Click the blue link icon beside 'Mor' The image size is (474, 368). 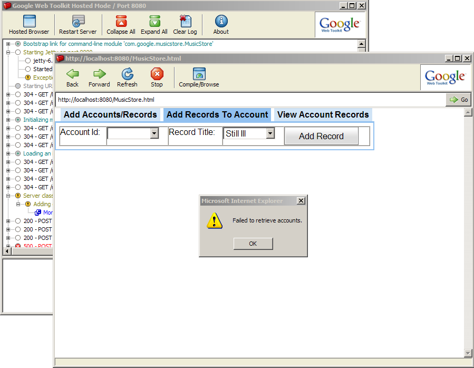[x=38, y=212]
